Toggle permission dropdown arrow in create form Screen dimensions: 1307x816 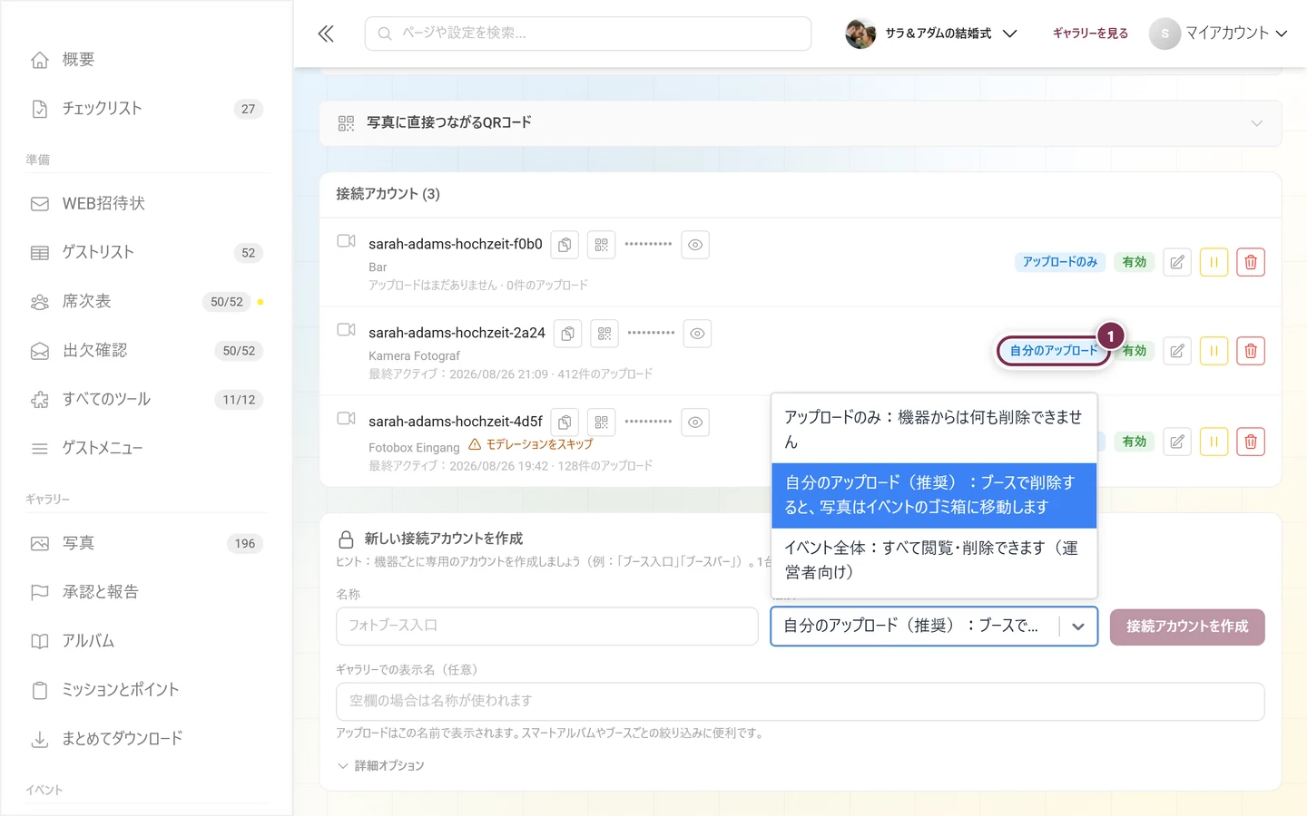click(x=1078, y=627)
